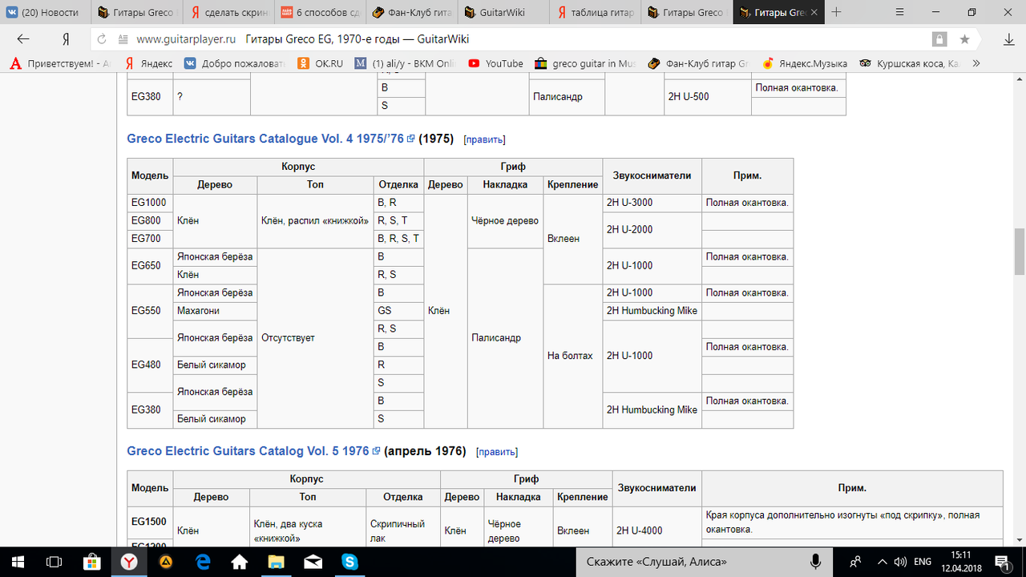Click the Alice voice search microphone icon
1026x577 pixels.
tap(816, 561)
